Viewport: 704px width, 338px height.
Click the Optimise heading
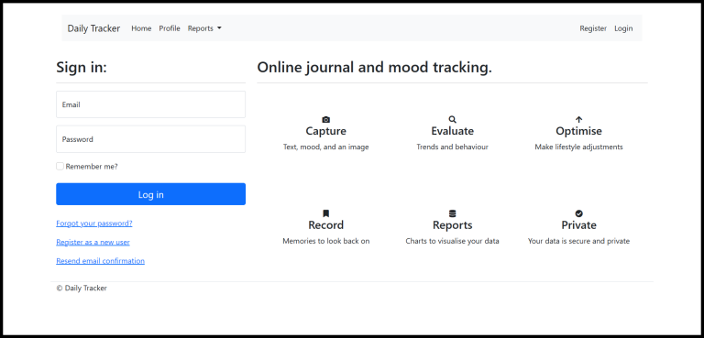[578, 131]
